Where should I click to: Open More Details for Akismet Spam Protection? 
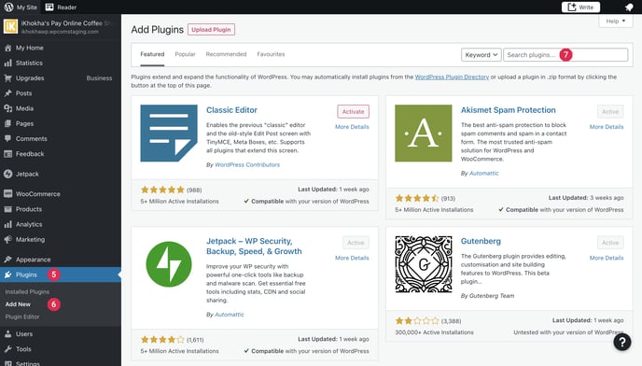(x=607, y=127)
